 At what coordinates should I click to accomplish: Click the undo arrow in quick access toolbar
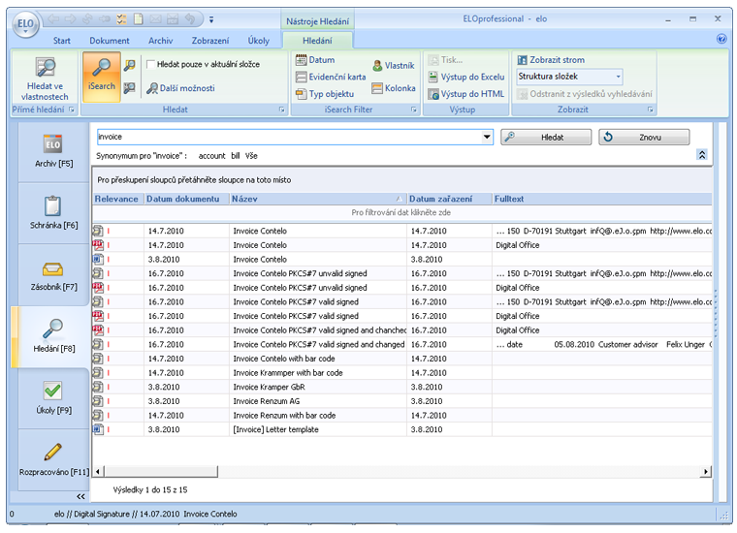(x=190, y=19)
